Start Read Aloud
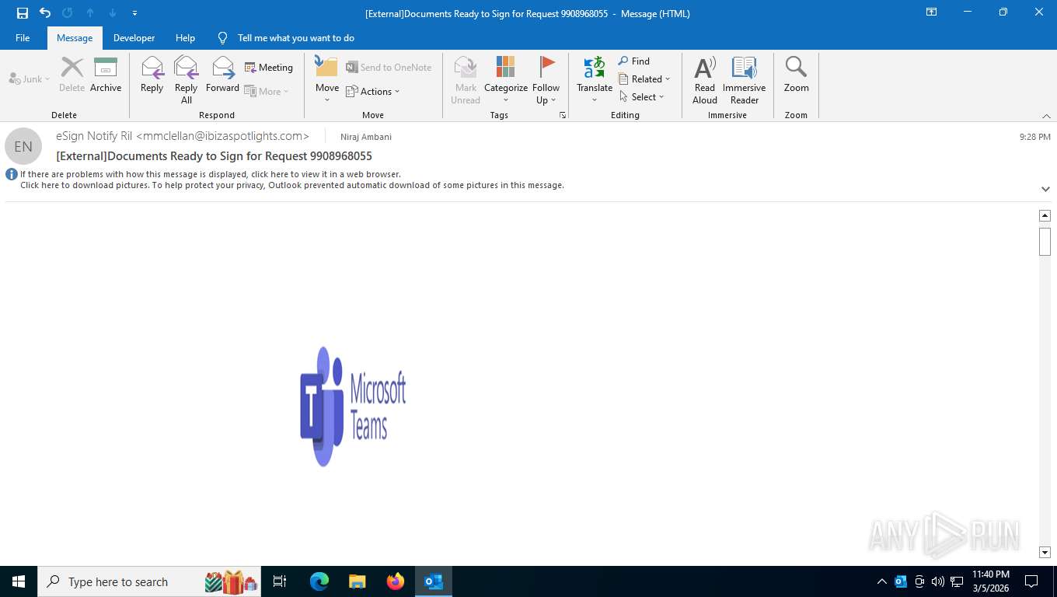This screenshot has height=597, width=1057. click(x=705, y=80)
